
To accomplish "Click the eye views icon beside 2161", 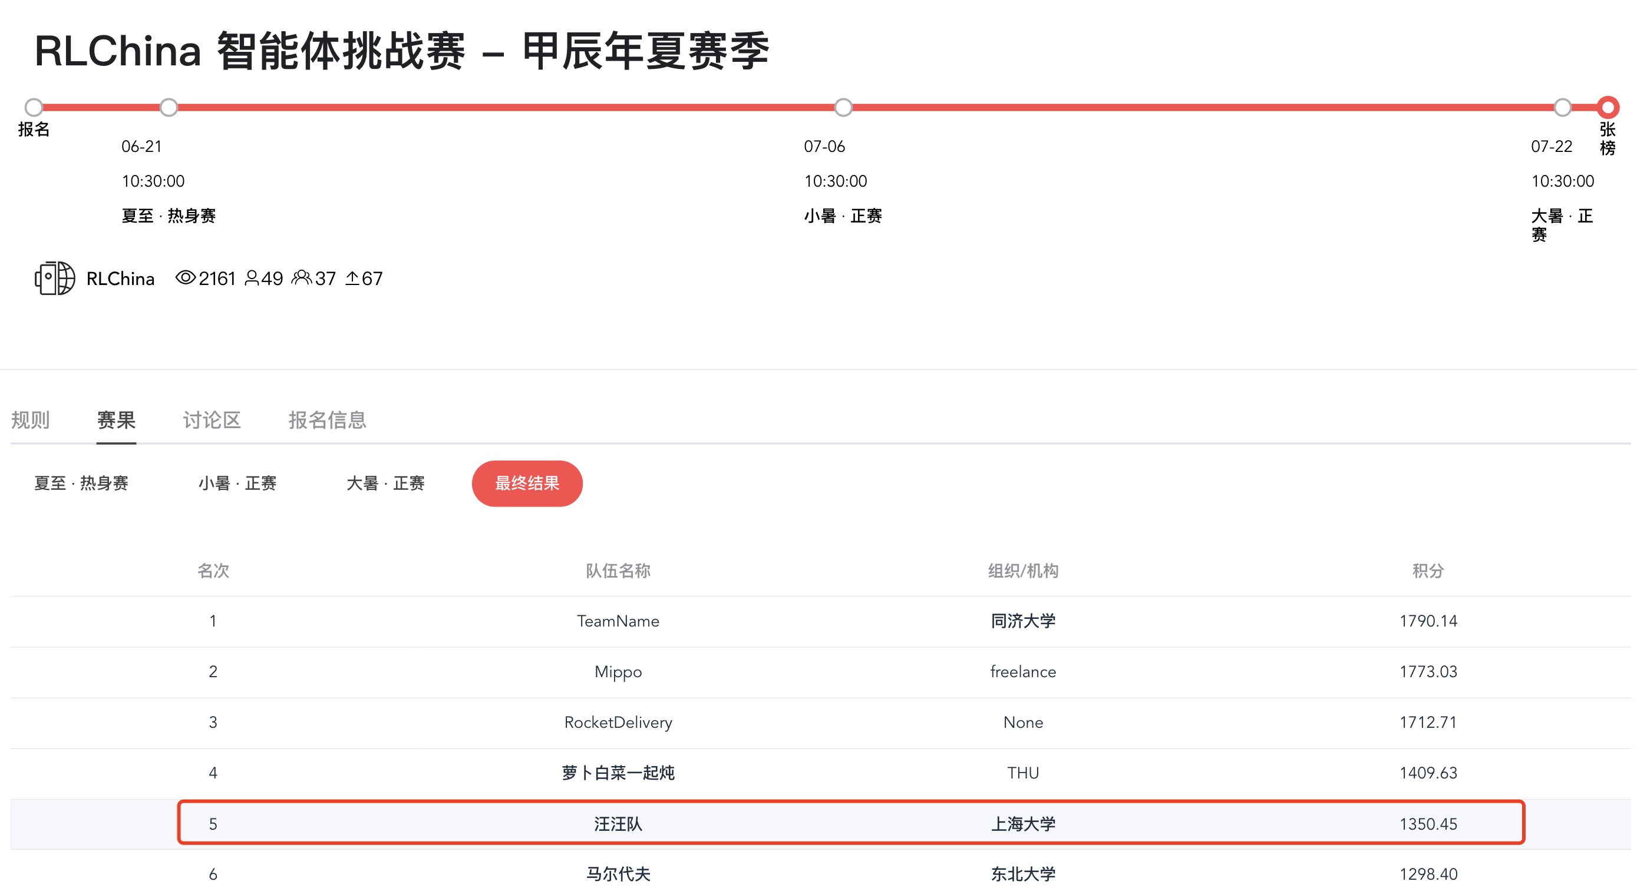I will point(185,277).
